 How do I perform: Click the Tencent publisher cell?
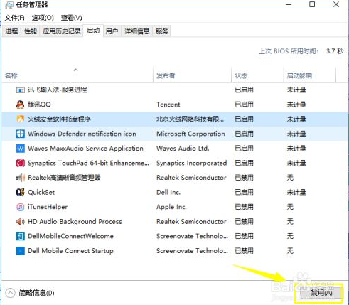coord(168,105)
